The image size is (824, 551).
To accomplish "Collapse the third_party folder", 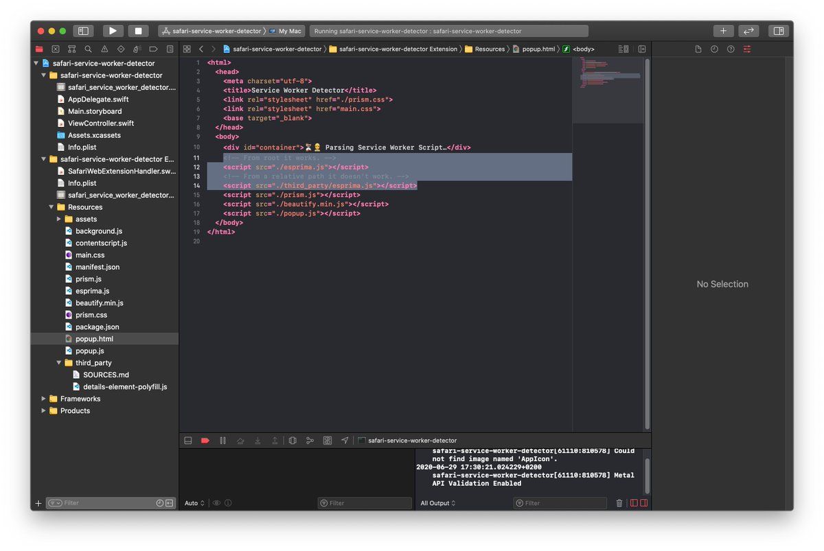I will [x=59, y=363].
